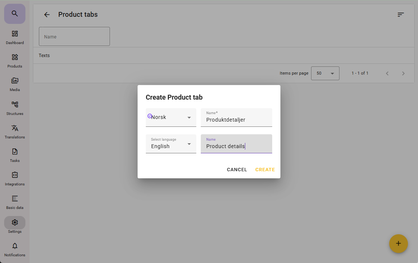
Task: Open Settings in the sidebar
Action: tap(15, 226)
